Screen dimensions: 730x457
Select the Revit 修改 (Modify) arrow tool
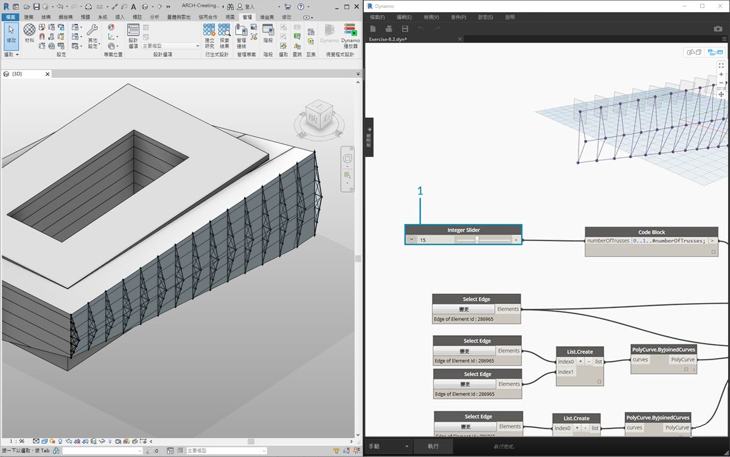click(11, 35)
